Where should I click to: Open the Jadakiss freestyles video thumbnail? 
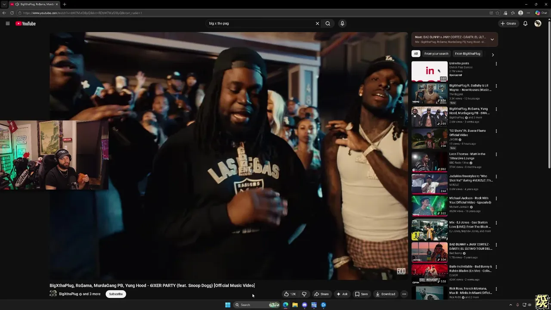pyautogui.click(x=429, y=184)
